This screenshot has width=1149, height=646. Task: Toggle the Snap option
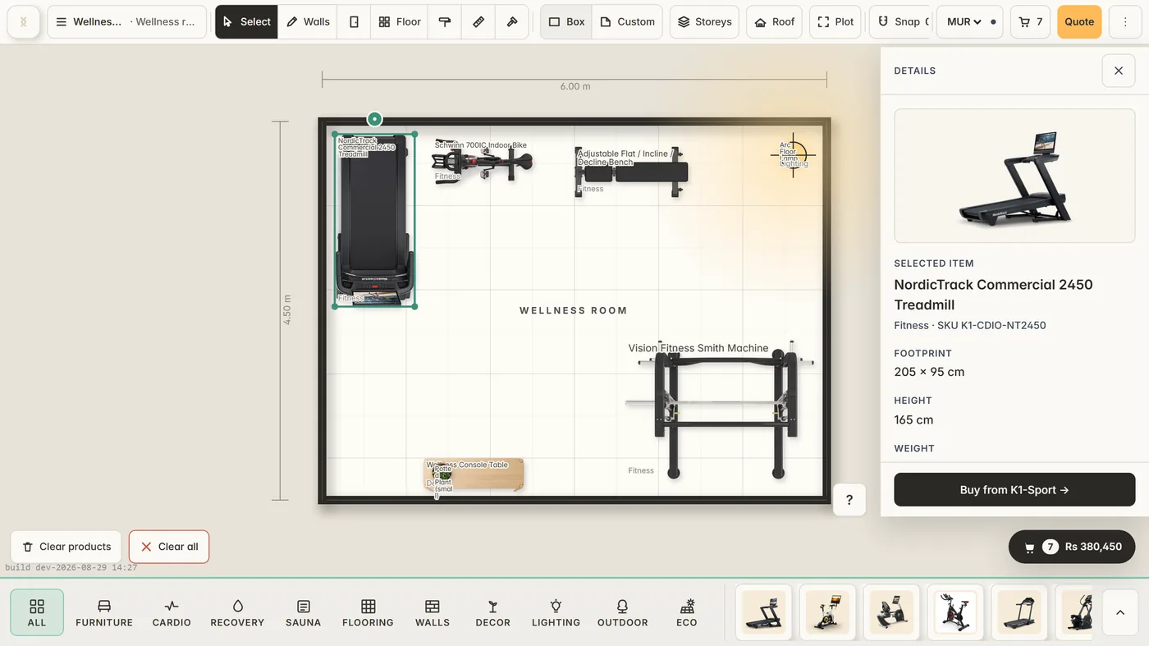tap(899, 22)
